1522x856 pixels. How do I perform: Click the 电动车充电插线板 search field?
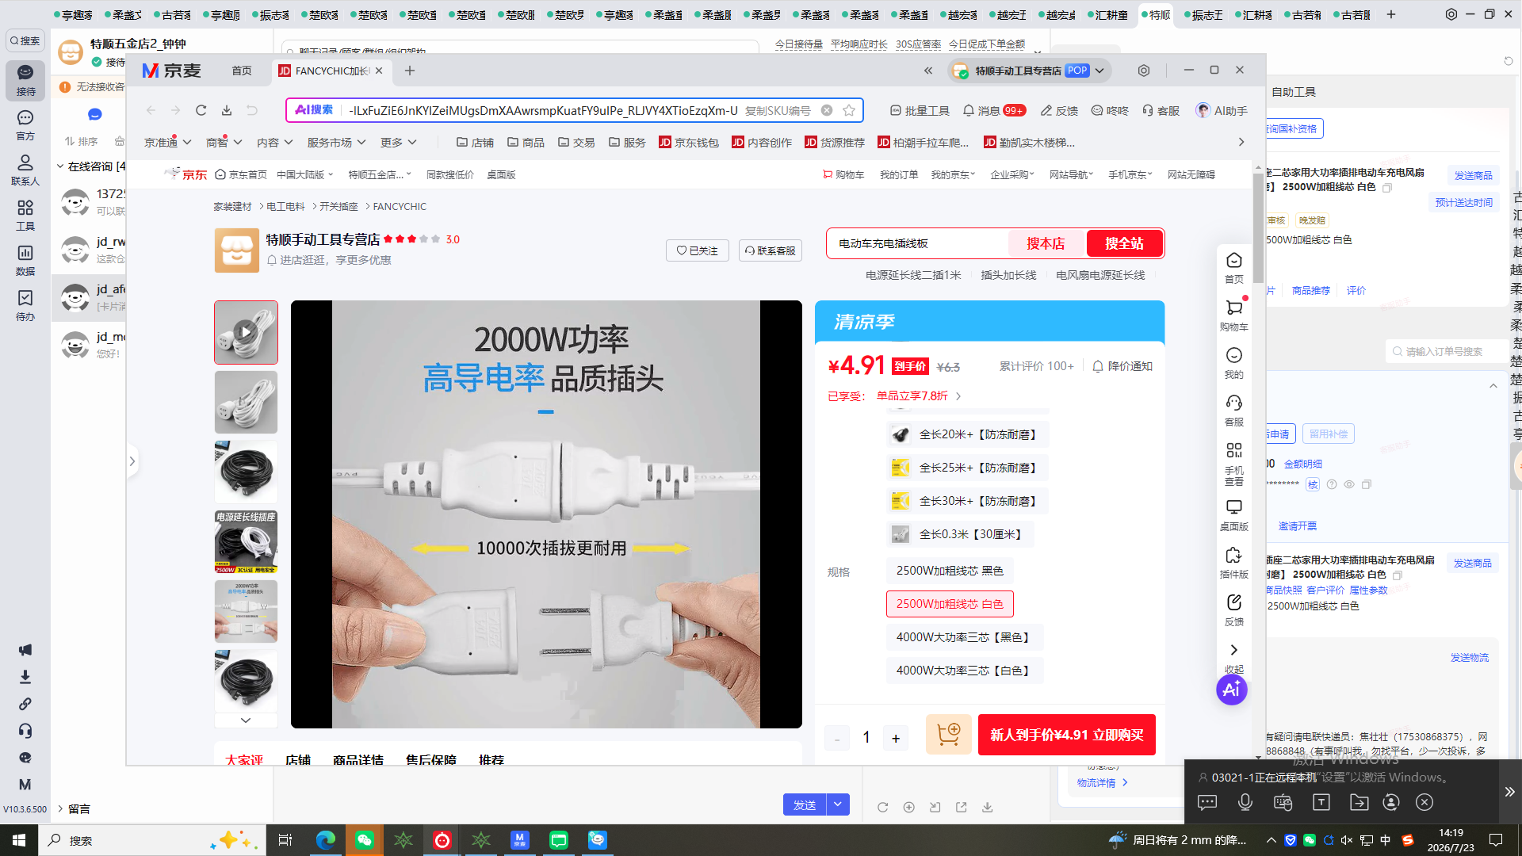click(x=920, y=243)
